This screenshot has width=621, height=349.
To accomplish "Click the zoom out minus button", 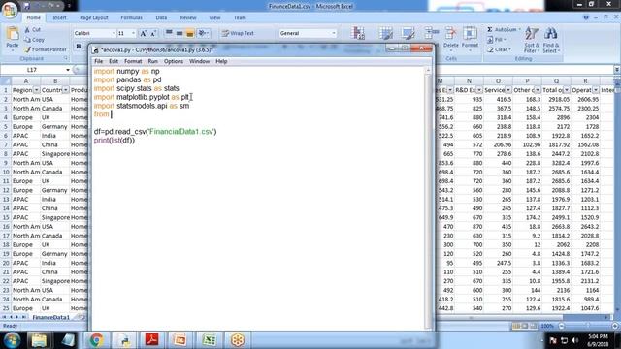I will pos(561,326).
